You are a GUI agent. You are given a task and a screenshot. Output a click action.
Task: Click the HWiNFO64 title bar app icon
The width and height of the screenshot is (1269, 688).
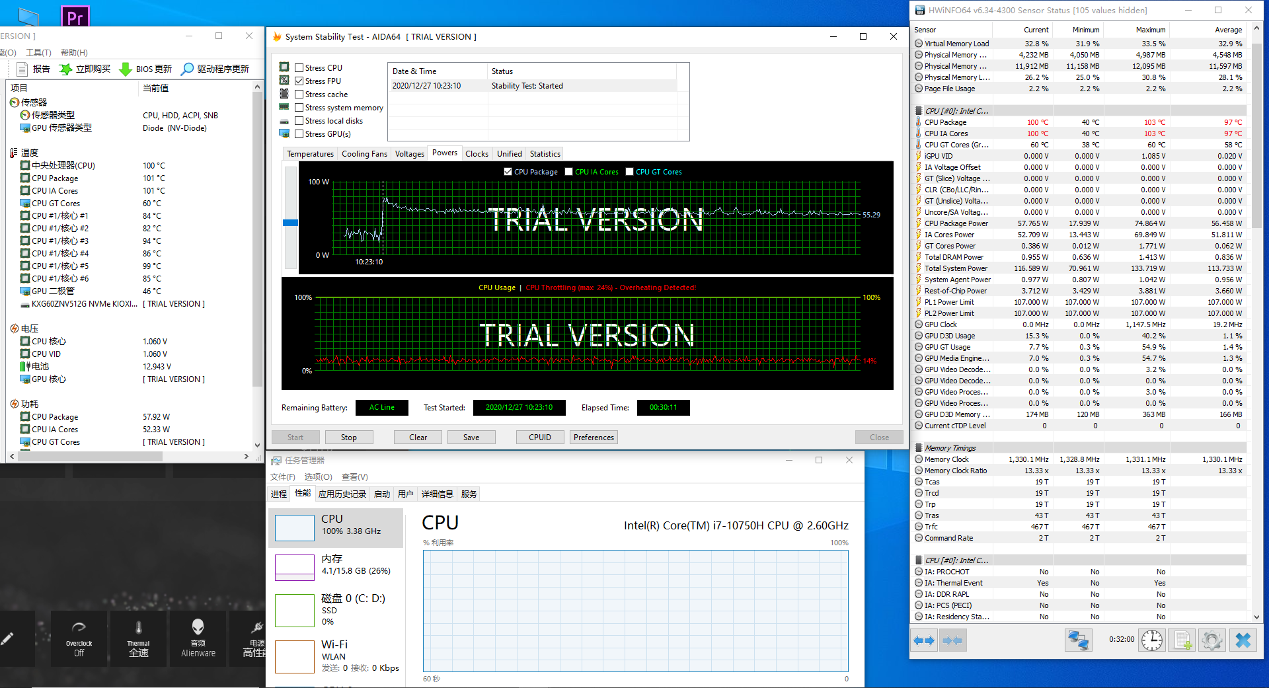(x=919, y=10)
